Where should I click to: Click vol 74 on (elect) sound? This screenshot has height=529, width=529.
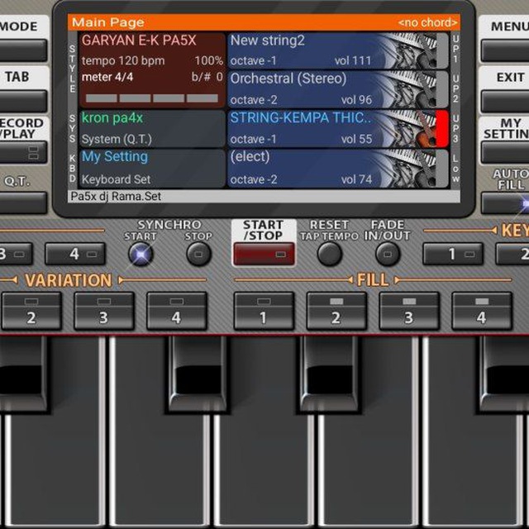coord(356,179)
